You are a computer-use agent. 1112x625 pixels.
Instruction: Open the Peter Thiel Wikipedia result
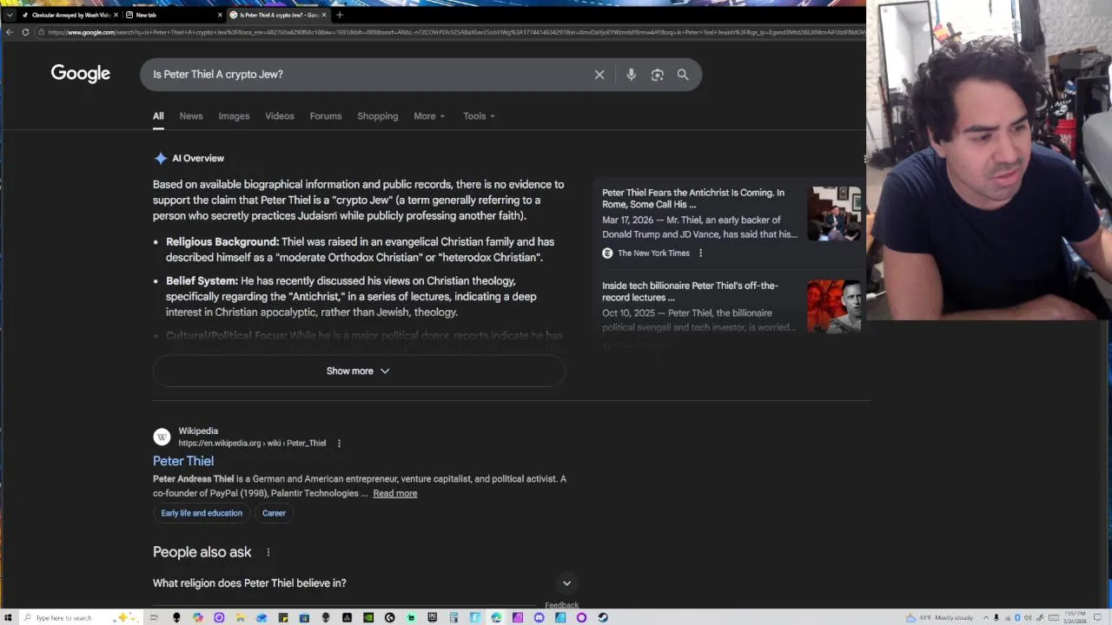pos(183,461)
